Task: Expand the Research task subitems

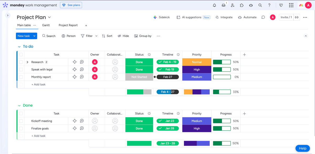Action: click(x=27, y=62)
